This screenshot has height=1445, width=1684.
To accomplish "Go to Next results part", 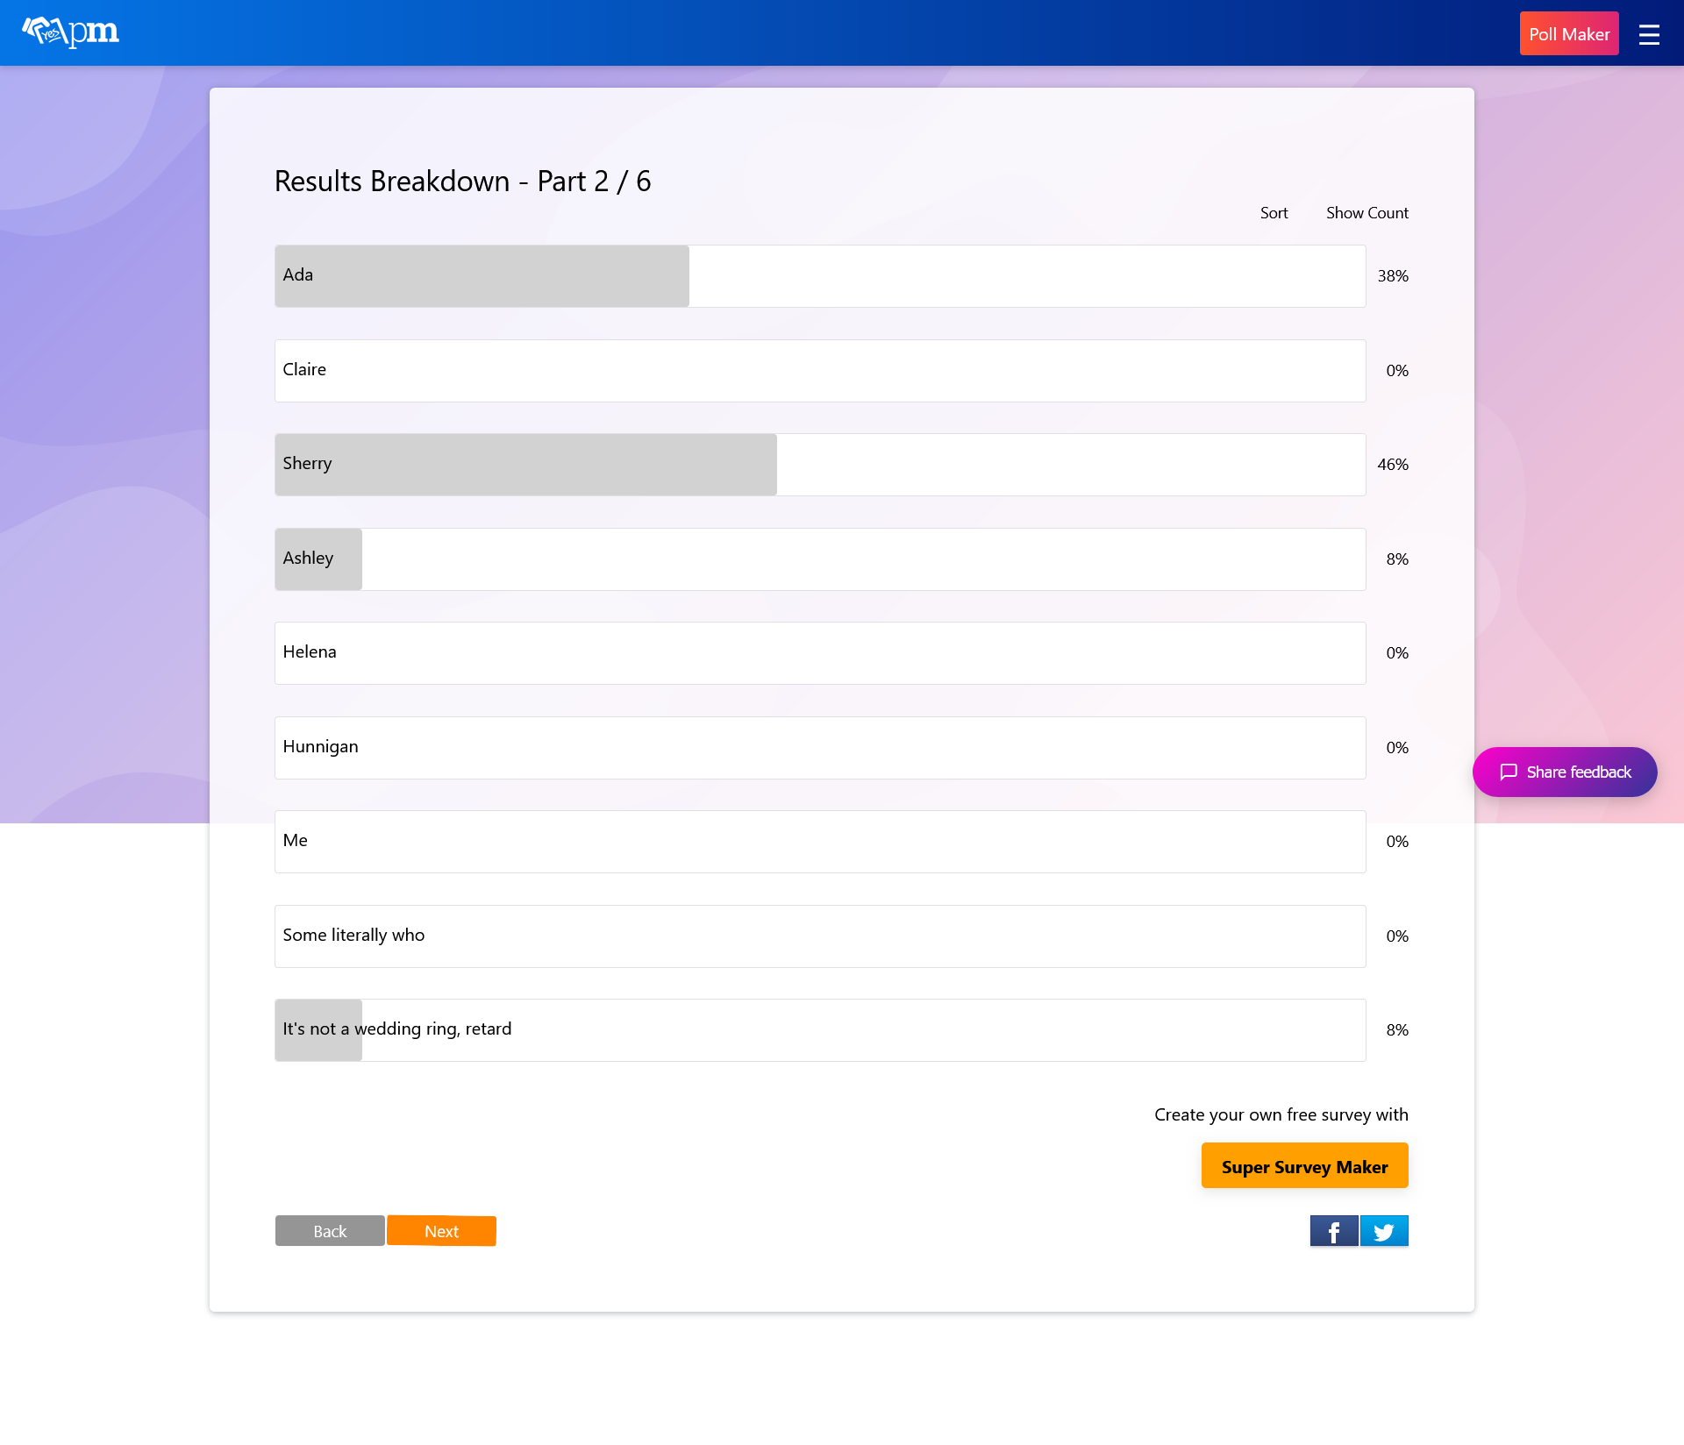I will [x=441, y=1231].
